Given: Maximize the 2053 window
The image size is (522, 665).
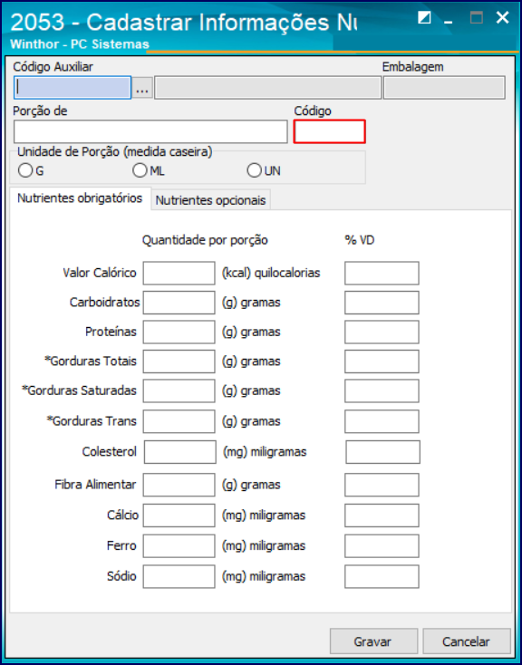Looking at the screenshot, I should tap(477, 18).
